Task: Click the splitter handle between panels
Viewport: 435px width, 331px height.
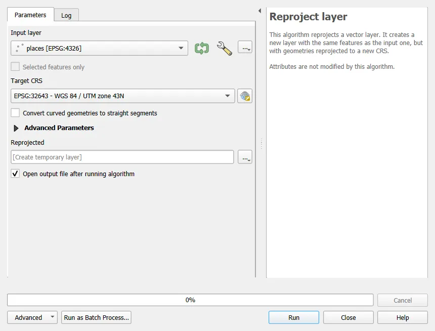Action: (x=262, y=144)
